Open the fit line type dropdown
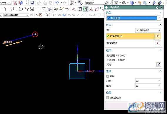This screenshot has width=167, height=114. [159, 18]
